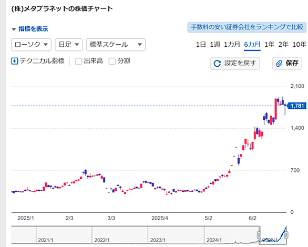This screenshot has height=247, width=308.
Task: Click the (株)メタプラネットの株価チャート heading
Action: coord(62,9)
